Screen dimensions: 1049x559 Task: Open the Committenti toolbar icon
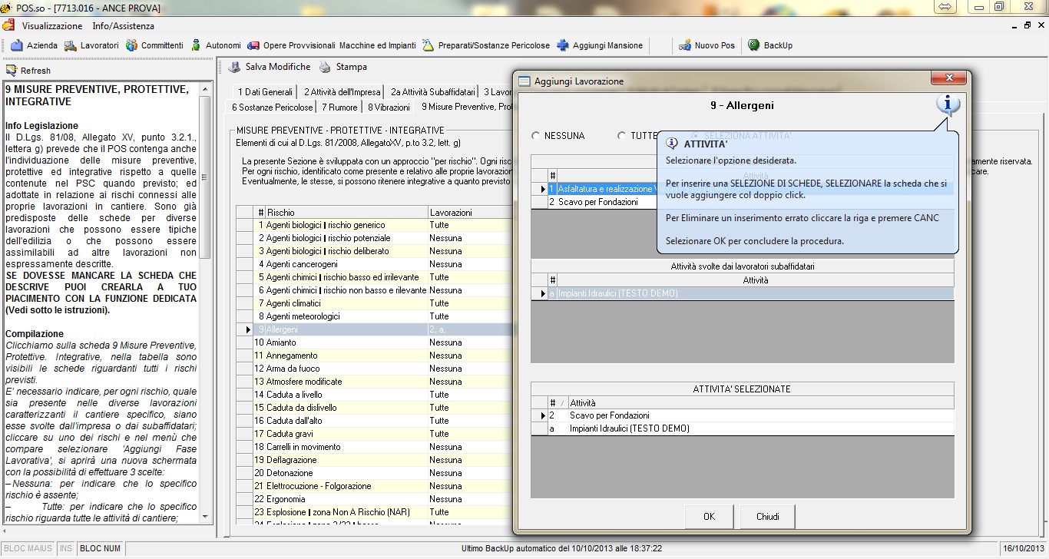[x=132, y=45]
